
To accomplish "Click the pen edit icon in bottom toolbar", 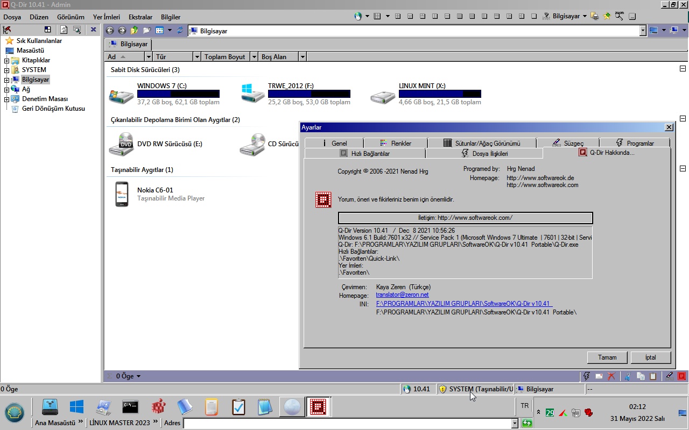I will [669, 376].
